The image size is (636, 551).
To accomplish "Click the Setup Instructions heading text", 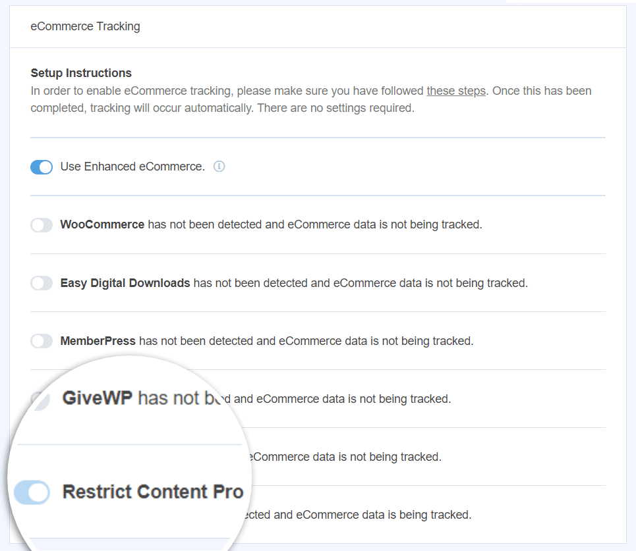I will [80, 72].
